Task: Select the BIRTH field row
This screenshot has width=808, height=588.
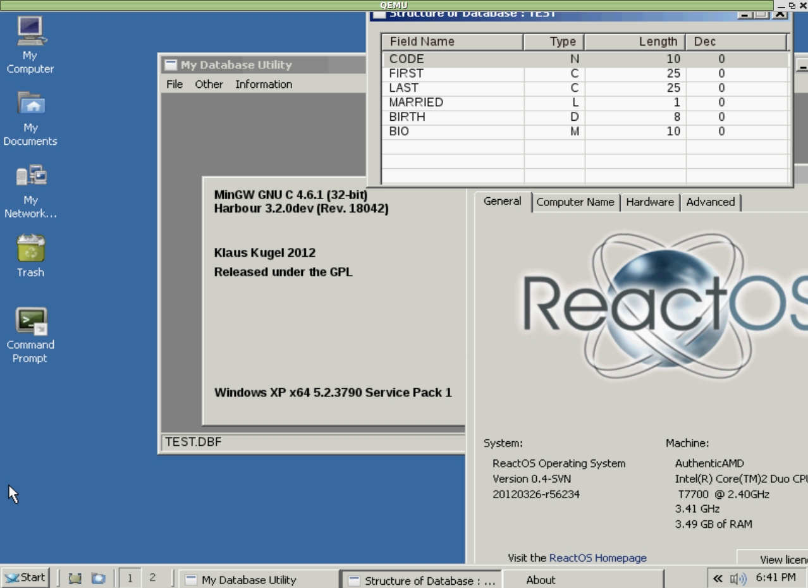Action: (585, 117)
